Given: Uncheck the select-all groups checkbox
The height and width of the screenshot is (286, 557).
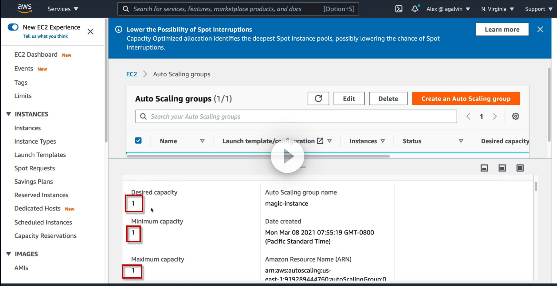Looking at the screenshot, I should tap(138, 141).
